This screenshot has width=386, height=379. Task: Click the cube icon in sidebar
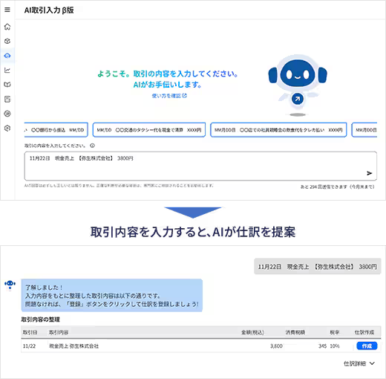(7, 41)
